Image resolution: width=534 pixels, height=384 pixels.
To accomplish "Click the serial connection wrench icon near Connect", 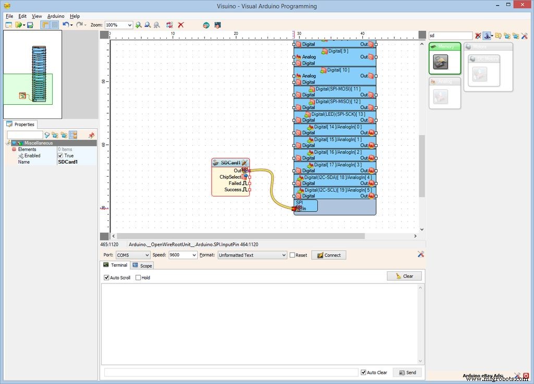I will point(421,255).
